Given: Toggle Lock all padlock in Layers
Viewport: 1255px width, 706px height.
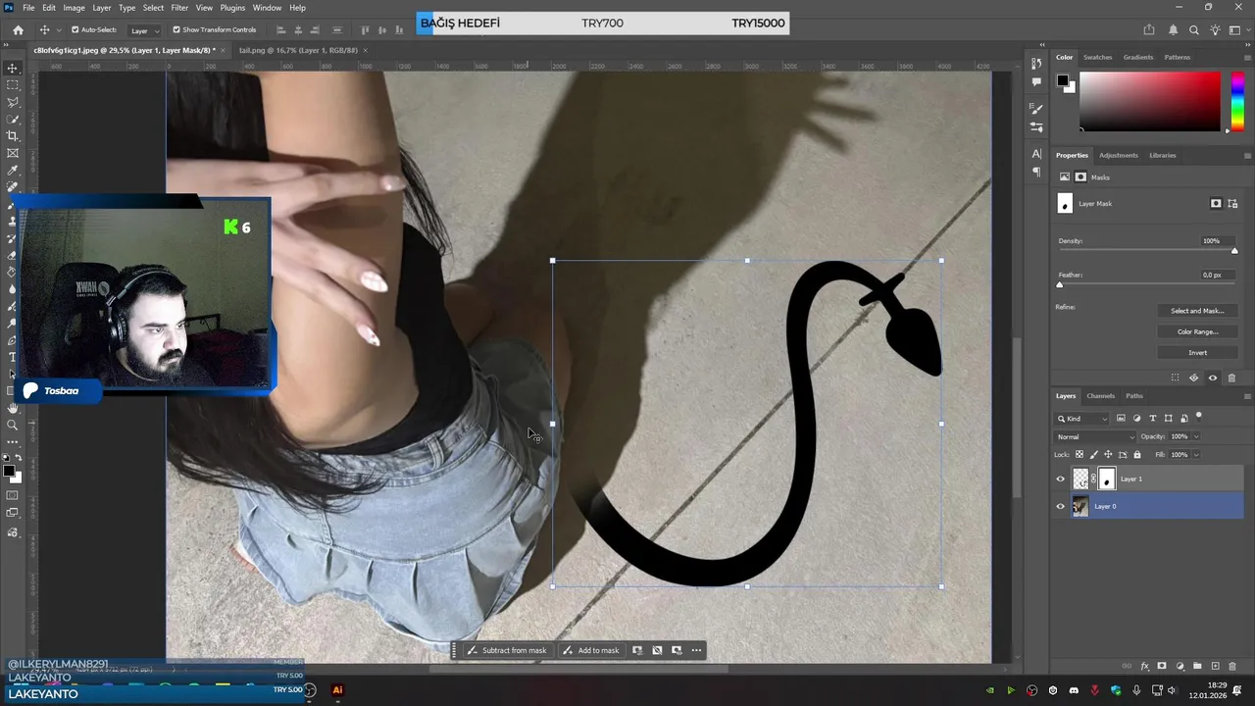Looking at the screenshot, I should click(1137, 454).
